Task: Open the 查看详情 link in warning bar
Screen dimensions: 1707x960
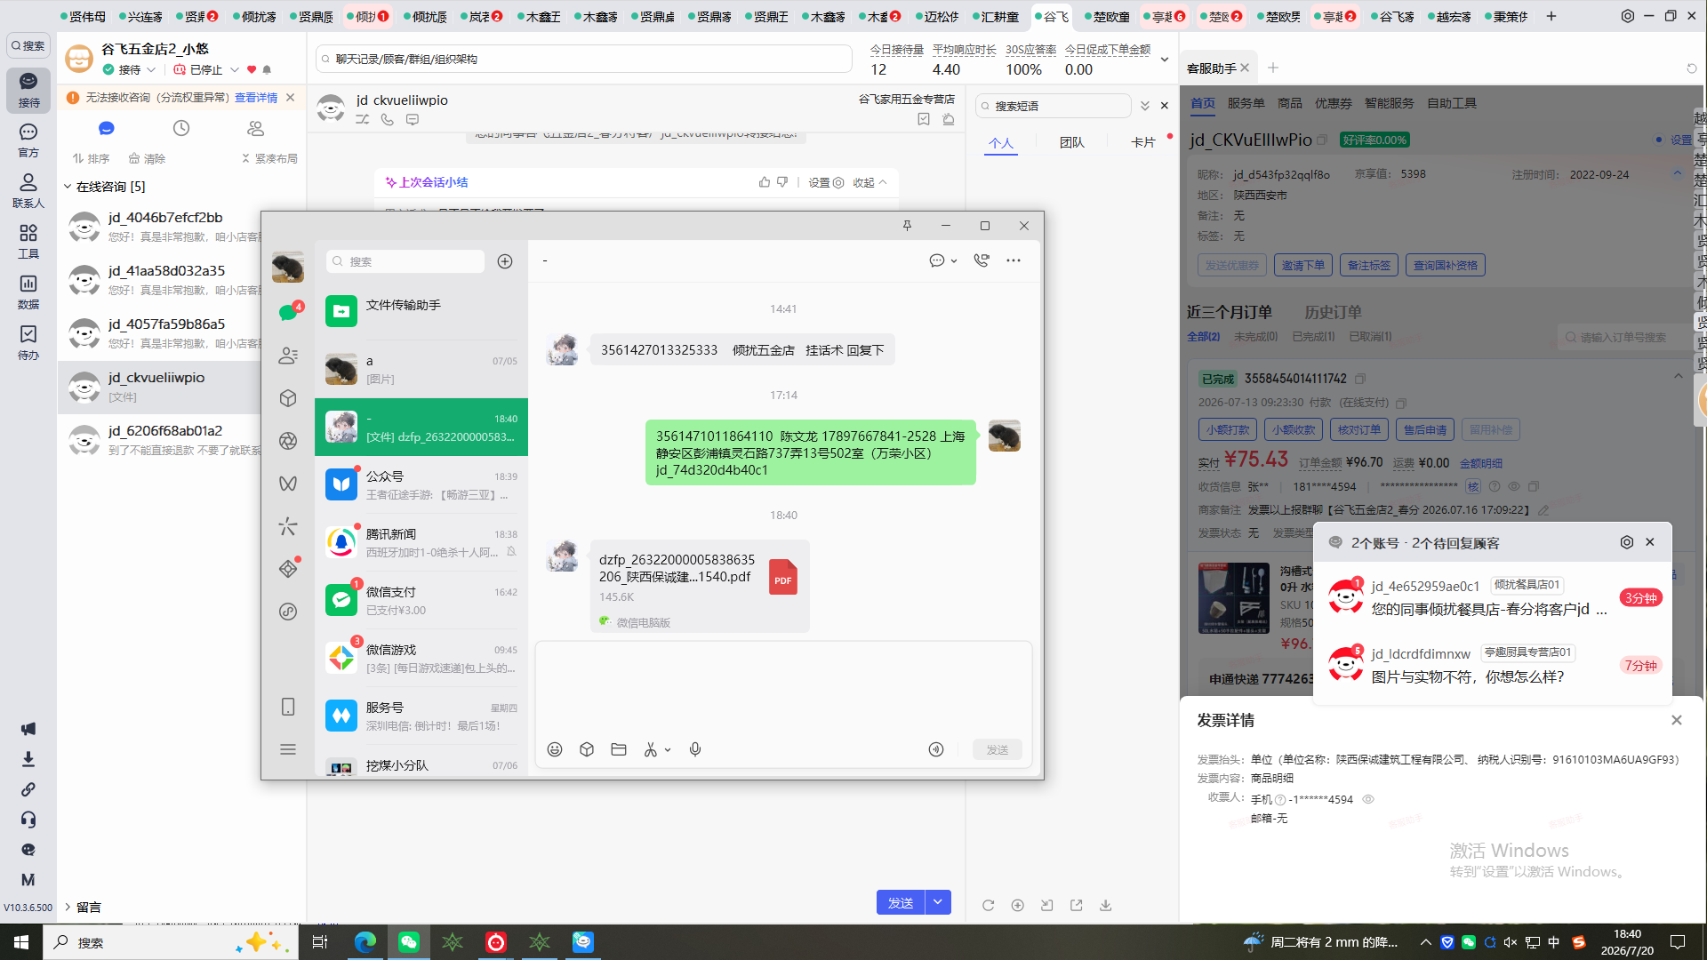Action: (x=256, y=98)
